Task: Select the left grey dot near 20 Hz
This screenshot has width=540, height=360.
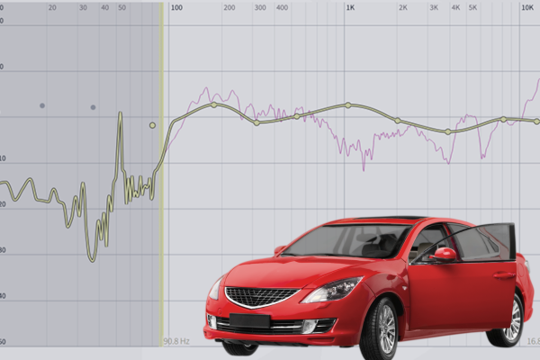Action: click(x=41, y=106)
